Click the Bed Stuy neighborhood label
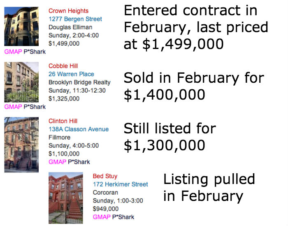The width and height of the screenshot is (288, 226). pos(105,176)
